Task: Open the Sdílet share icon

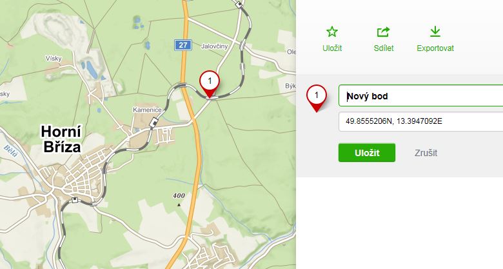Action: tap(383, 32)
